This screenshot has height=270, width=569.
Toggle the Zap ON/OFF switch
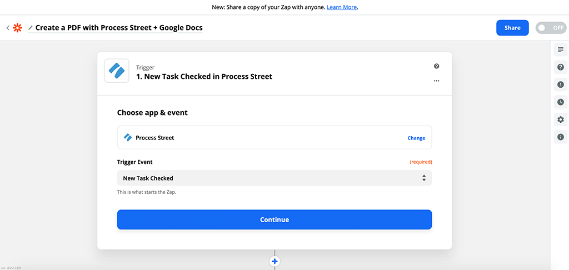click(x=550, y=28)
